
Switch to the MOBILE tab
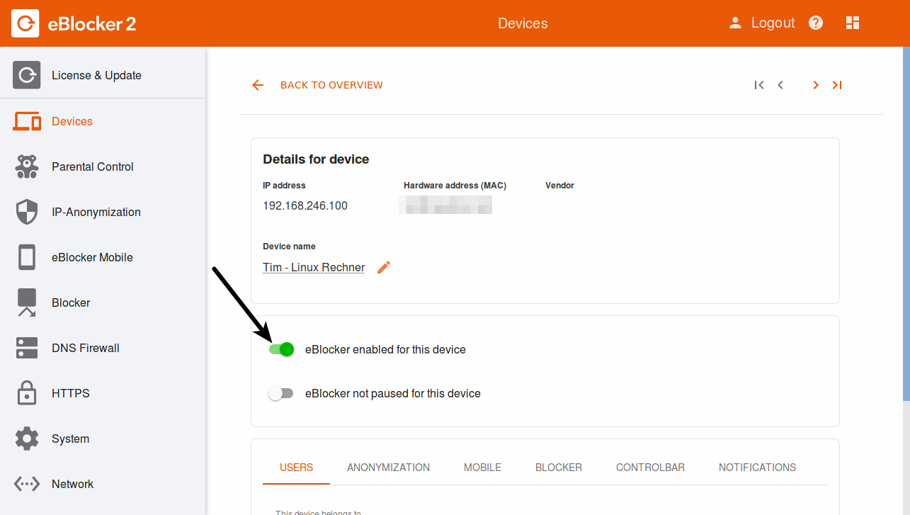coord(482,468)
